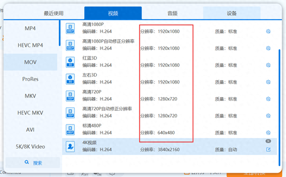Click the custom profile icon for 4K视频
The image size is (286, 177).
[70, 146]
